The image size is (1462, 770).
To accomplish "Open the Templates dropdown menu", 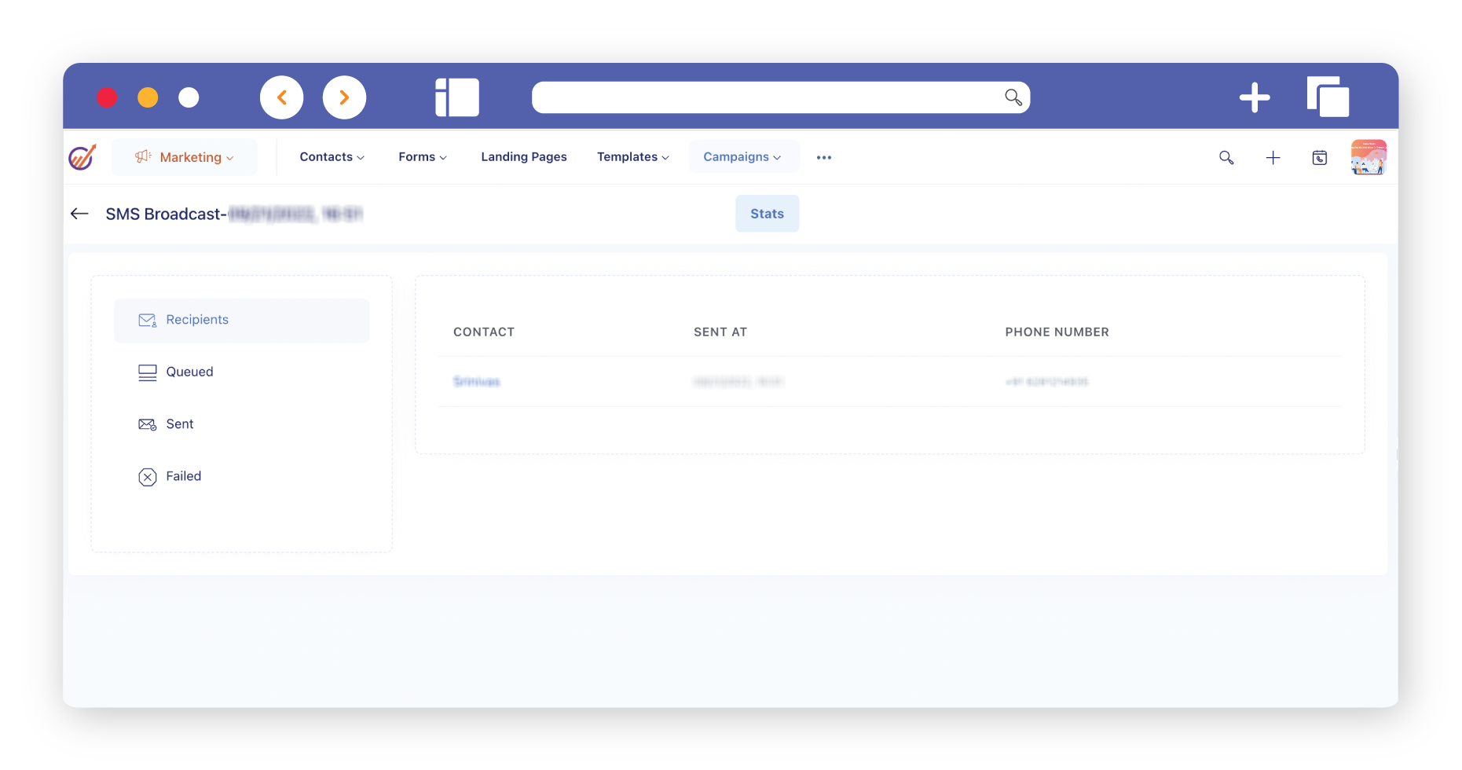I will click(632, 157).
